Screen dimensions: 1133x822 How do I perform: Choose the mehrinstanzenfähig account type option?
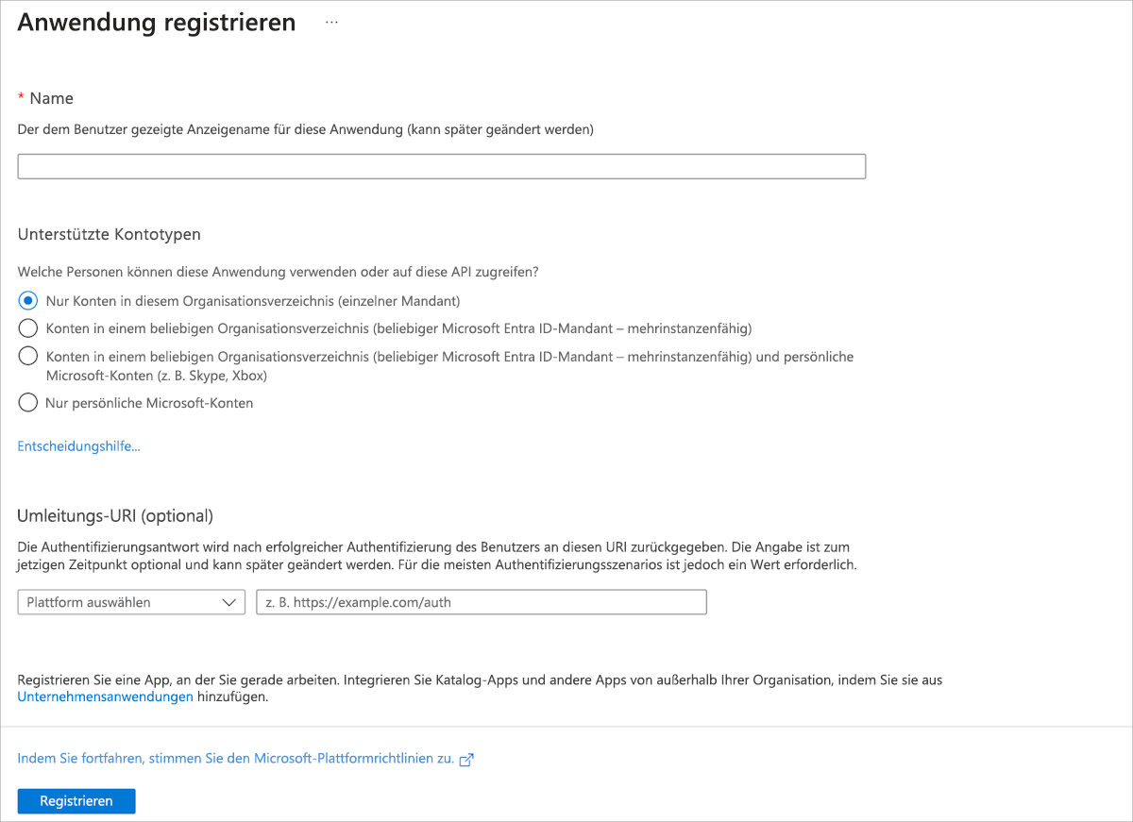point(27,327)
